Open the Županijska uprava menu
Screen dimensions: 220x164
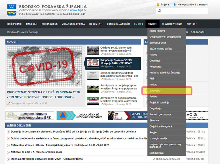pyautogui.click(x=73, y=24)
